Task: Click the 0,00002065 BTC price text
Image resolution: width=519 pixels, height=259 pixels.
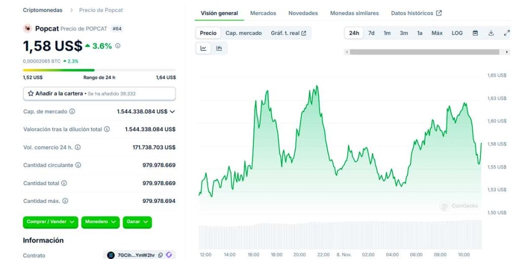Action: [42, 61]
